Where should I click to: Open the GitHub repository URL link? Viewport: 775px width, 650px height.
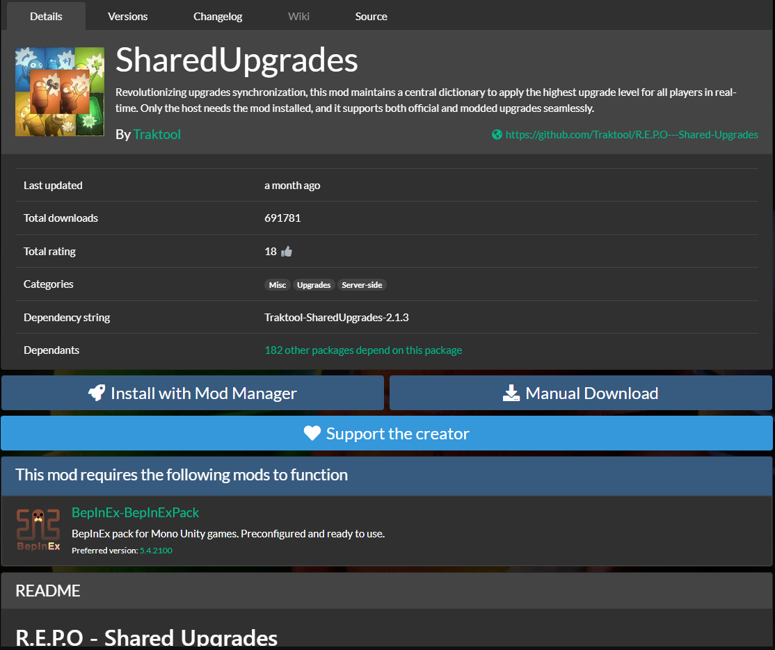pyautogui.click(x=631, y=134)
